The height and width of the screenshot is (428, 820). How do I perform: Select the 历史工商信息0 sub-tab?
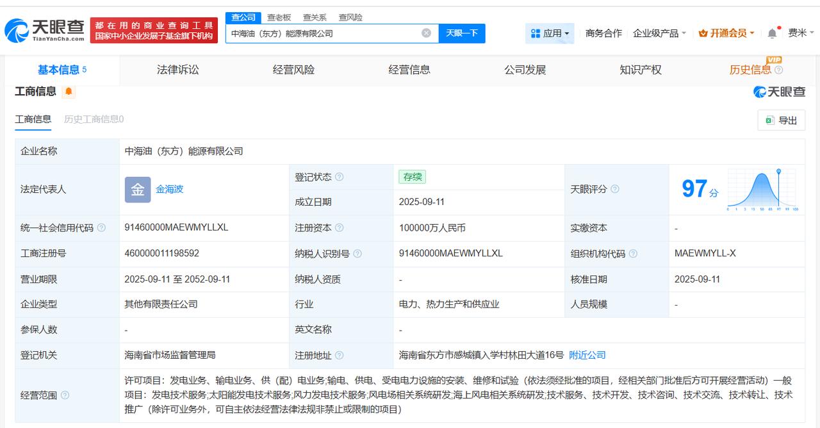tap(94, 119)
